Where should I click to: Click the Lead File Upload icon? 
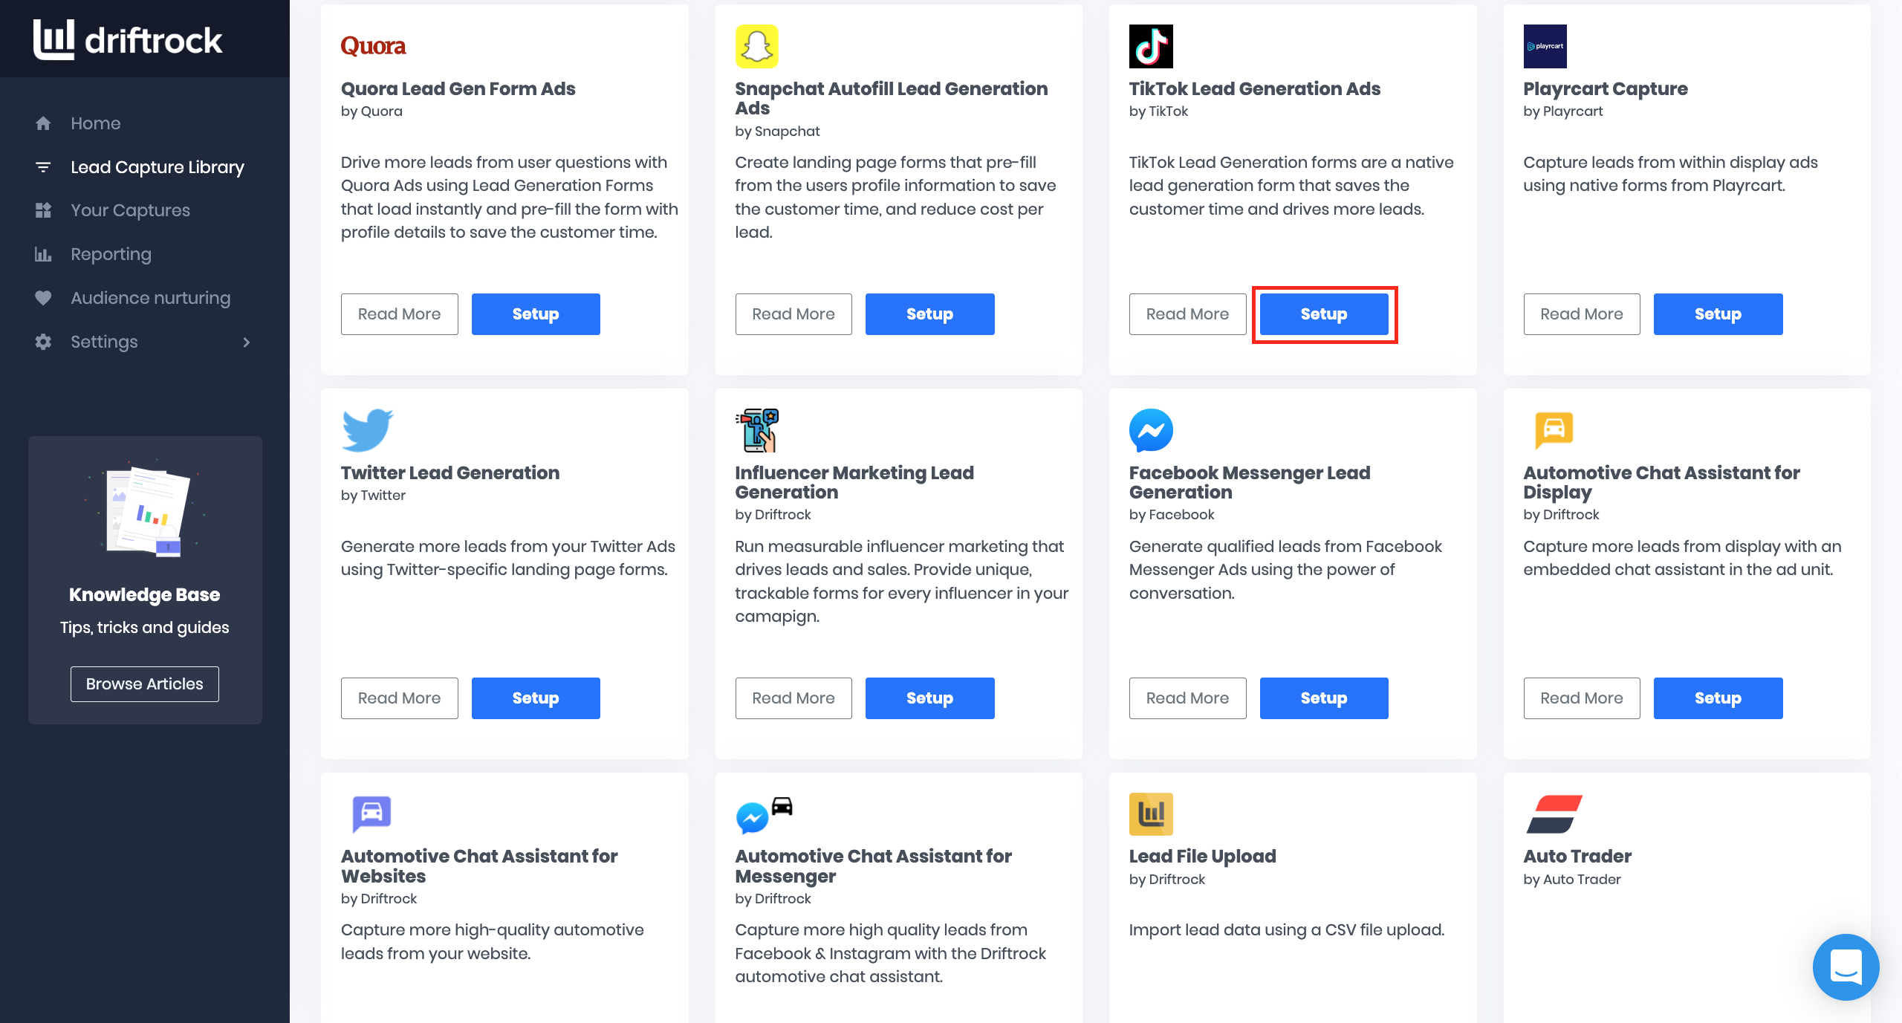tap(1150, 813)
